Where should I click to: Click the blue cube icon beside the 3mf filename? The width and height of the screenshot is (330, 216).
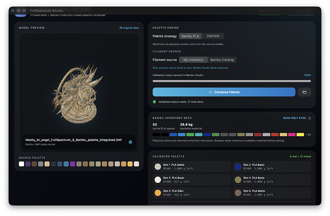(x=130, y=142)
